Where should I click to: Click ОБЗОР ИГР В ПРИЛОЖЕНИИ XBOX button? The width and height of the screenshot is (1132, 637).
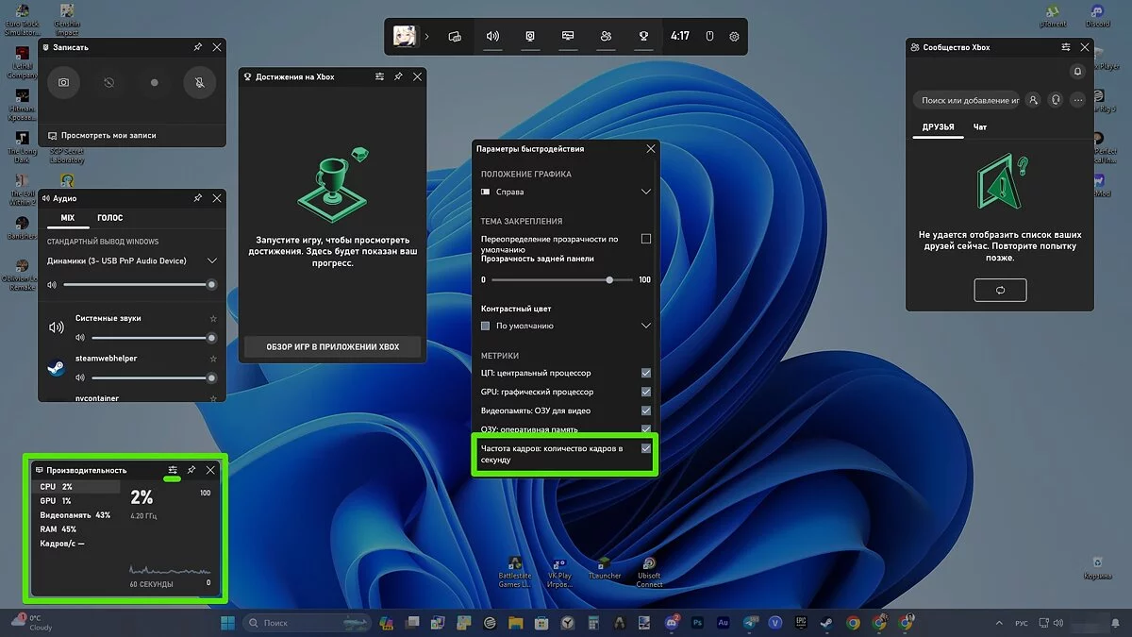coord(332,346)
